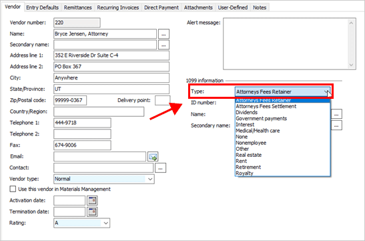
Task: Choose Other from the Type list
Action: point(283,149)
